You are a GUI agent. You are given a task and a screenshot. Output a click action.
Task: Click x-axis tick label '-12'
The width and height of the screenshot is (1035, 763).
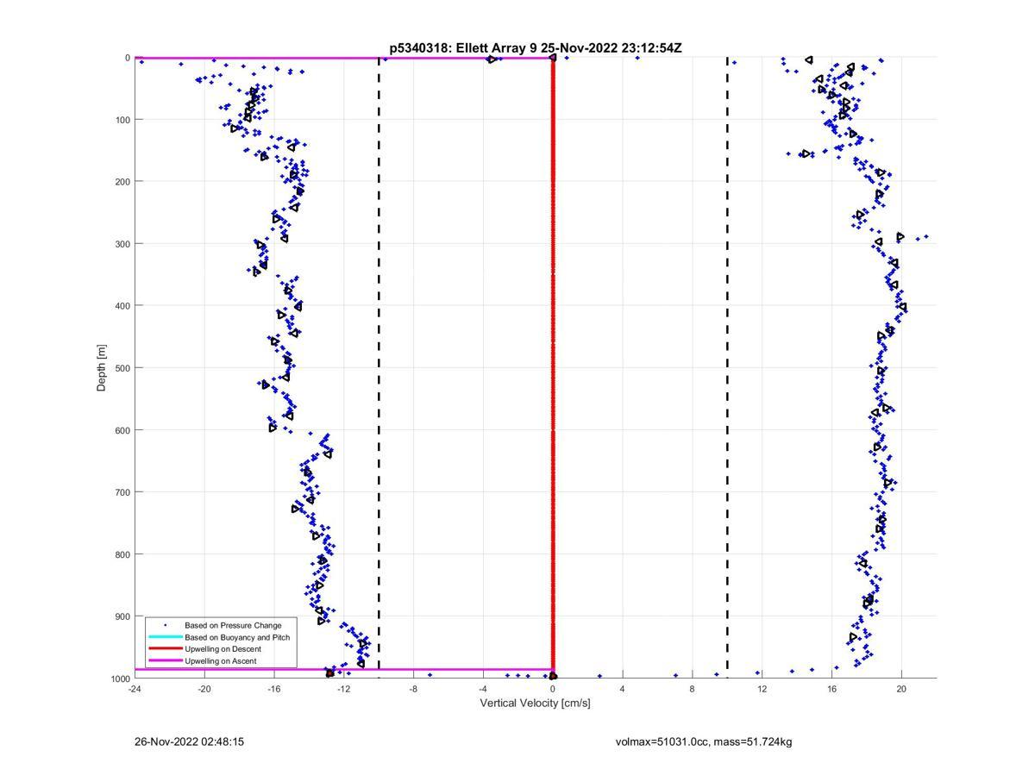[x=344, y=689]
